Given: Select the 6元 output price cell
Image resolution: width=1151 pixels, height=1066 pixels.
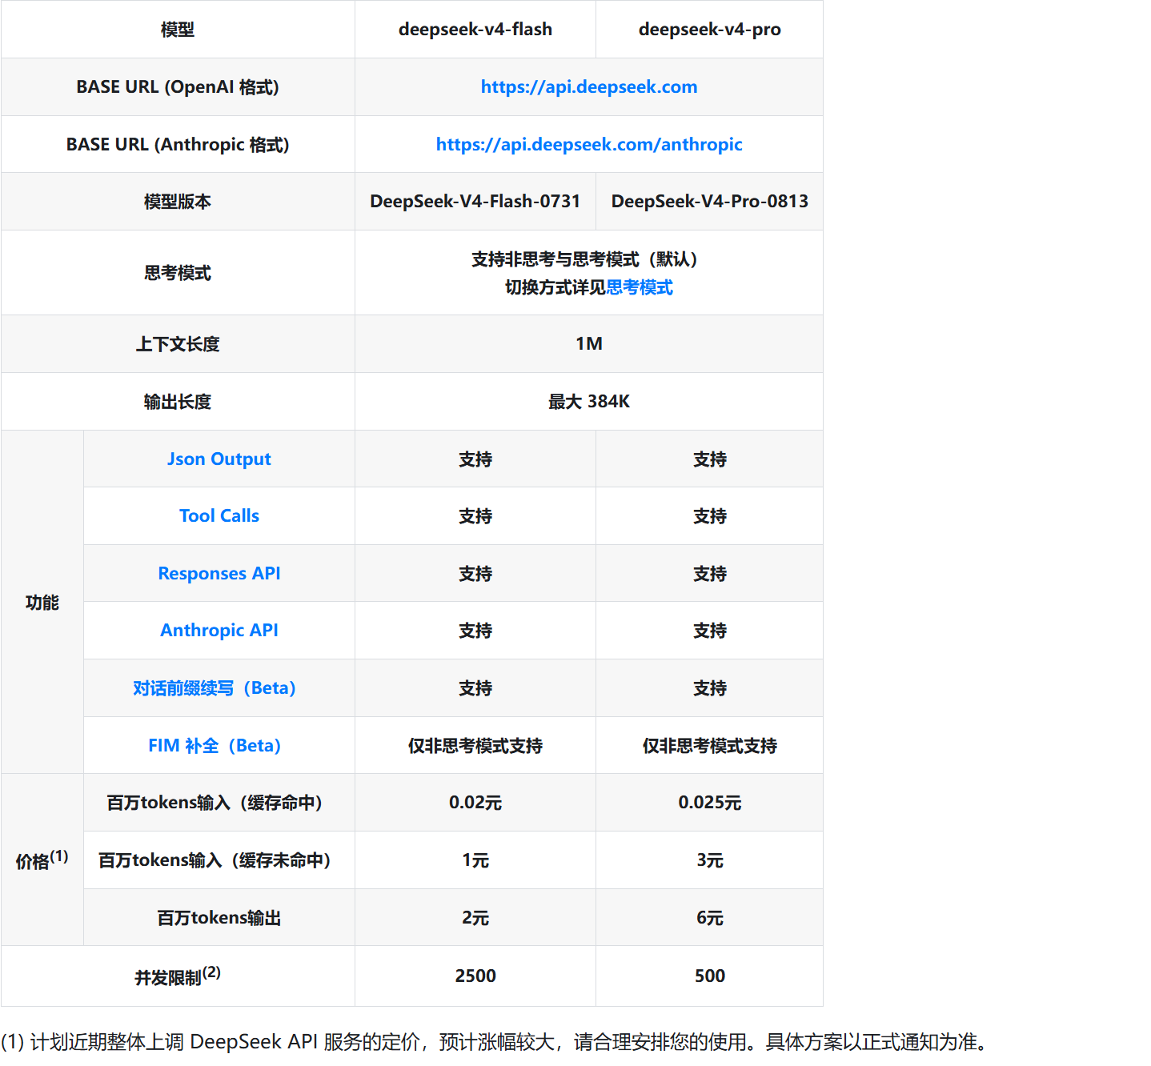Looking at the screenshot, I should (710, 918).
